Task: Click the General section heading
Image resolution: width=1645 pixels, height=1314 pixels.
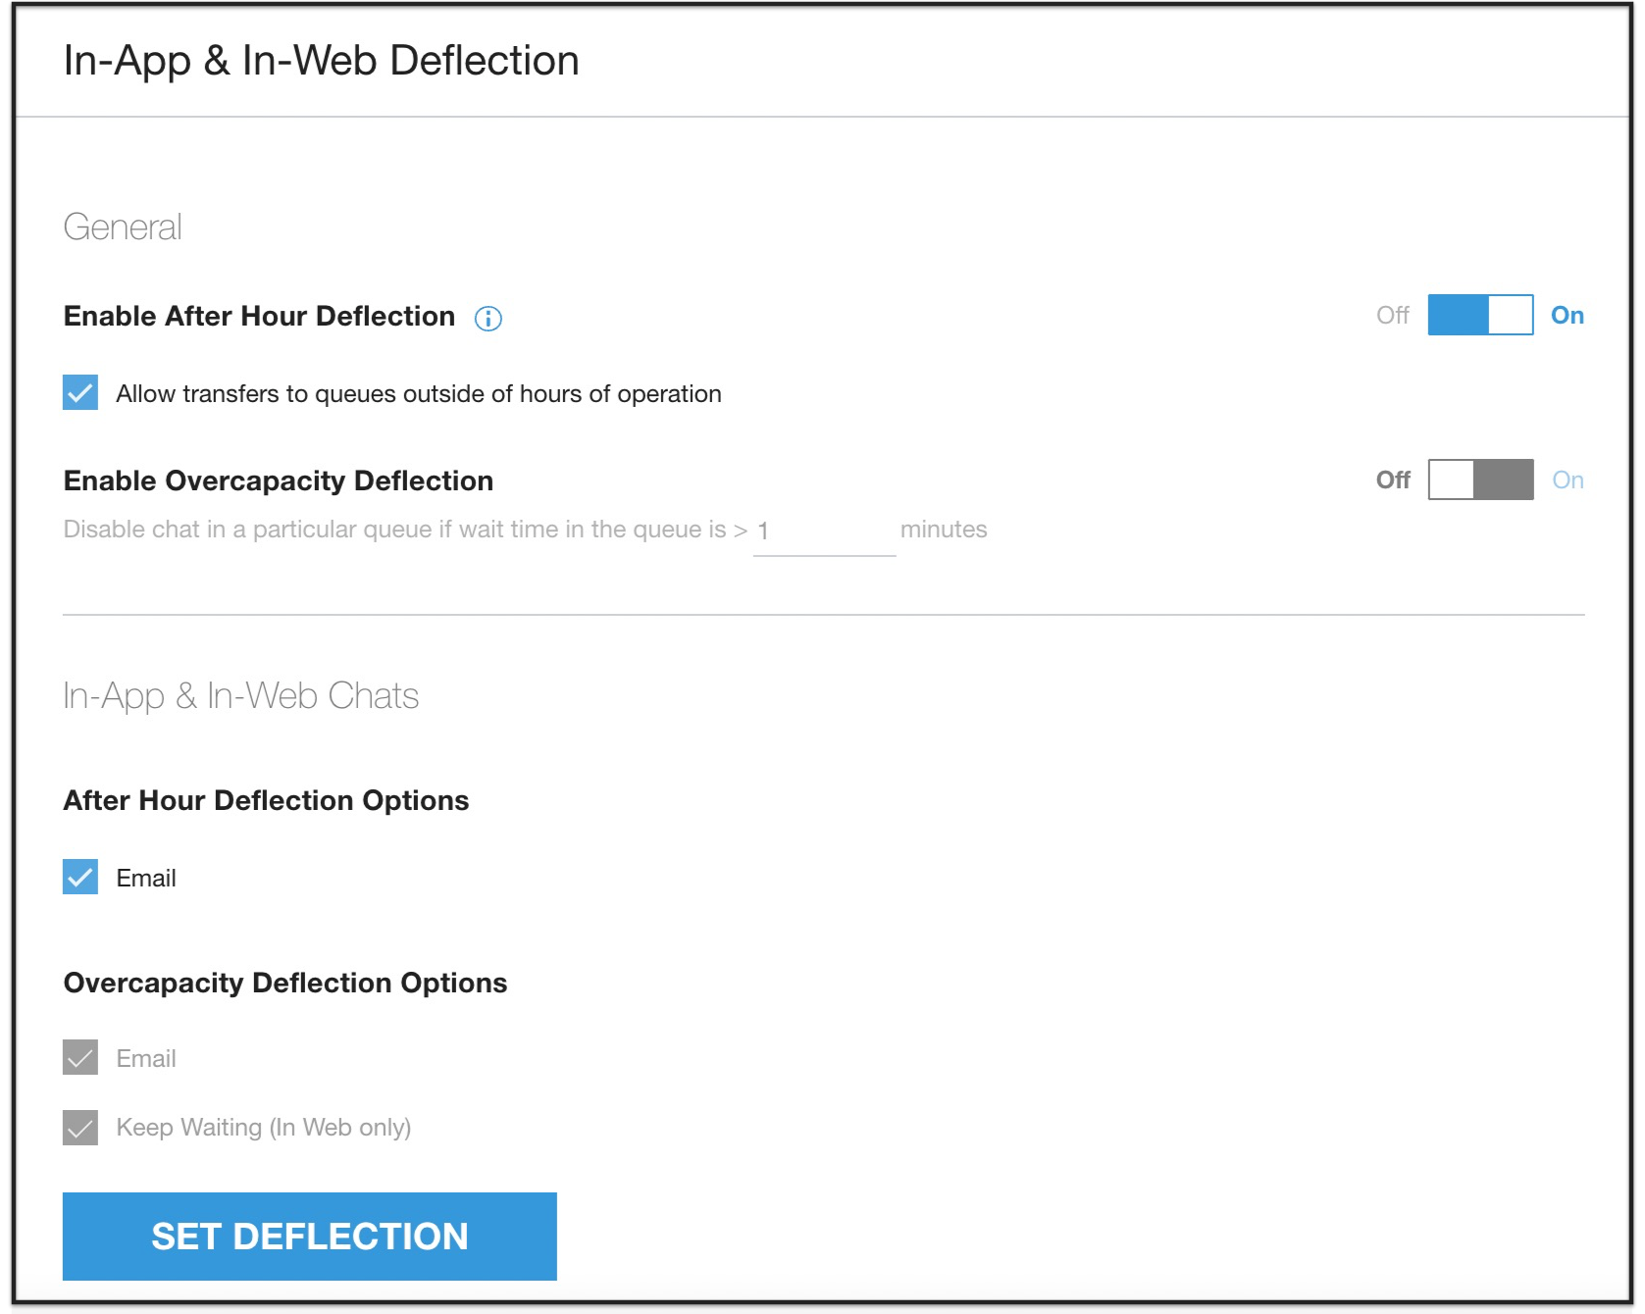Action: (123, 227)
